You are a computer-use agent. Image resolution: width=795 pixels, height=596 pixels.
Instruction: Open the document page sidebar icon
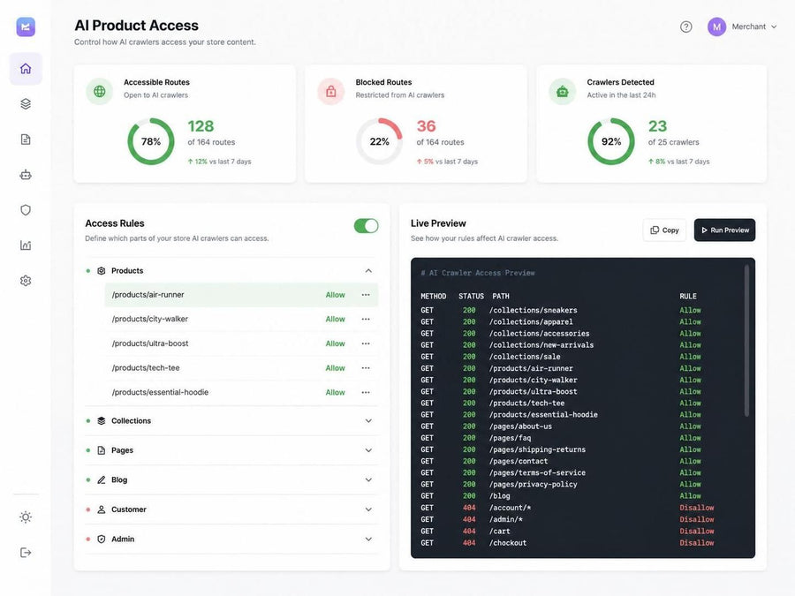click(x=26, y=140)
